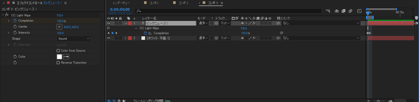Open the parent dropdown for ビッグニュース! layer
Viewport: 419px width, 102px height.
[321, 23]
